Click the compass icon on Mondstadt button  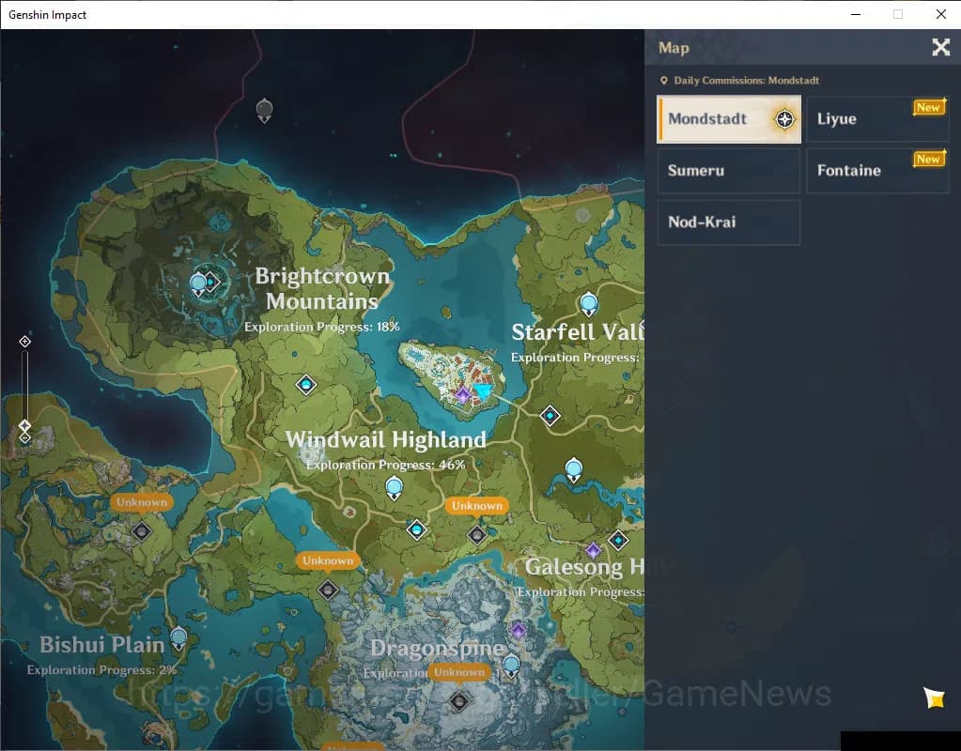point(784,119)
